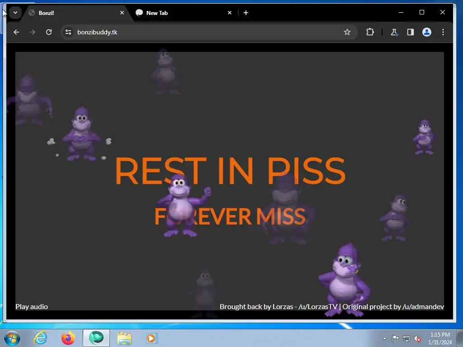Click the Play audio link
Image resolution: width=463 pixels, height=347 pixels.
32,307
